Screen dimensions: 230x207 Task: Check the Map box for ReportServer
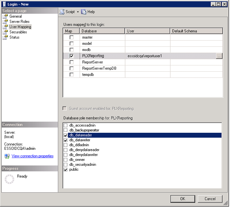click(71, 62)
